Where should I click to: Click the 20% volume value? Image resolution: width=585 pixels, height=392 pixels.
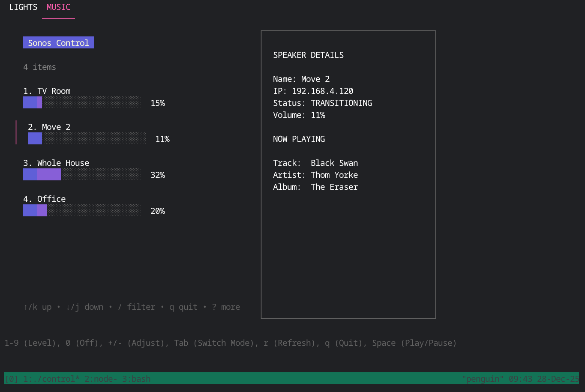point(158,211)
